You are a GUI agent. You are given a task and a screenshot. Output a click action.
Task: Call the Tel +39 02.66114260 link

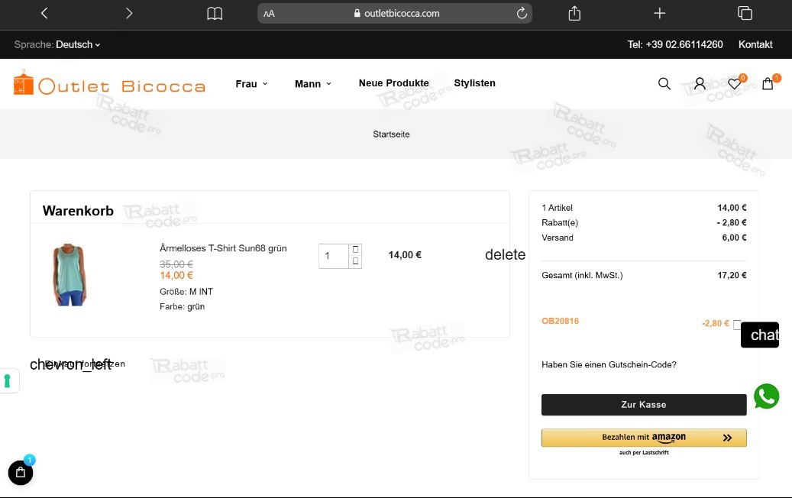tap(675, 44)
